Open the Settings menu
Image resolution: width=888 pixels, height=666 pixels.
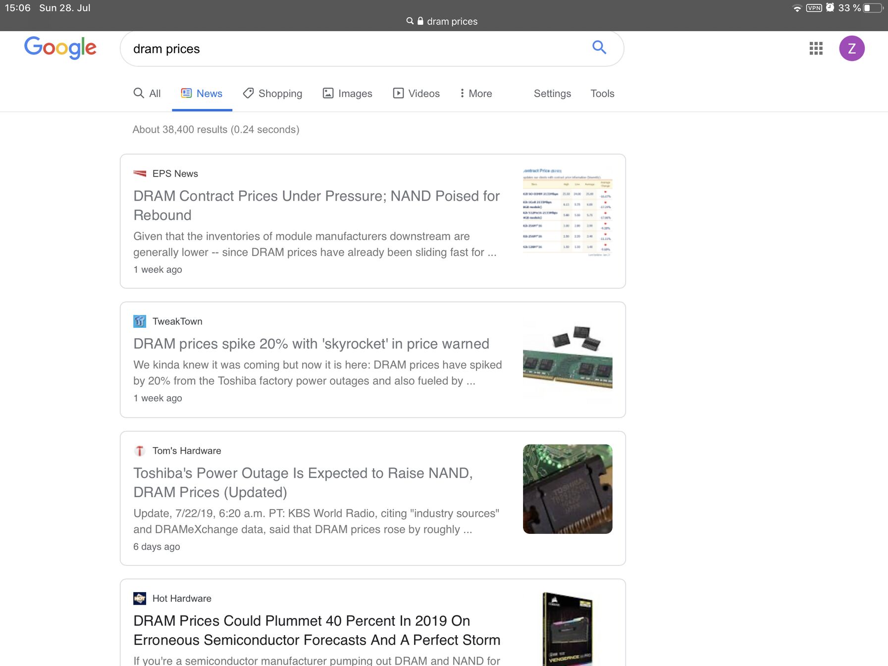552,93
